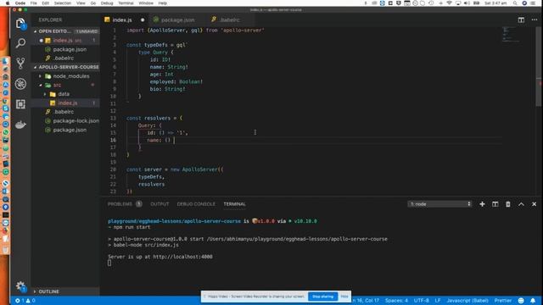Viewport: 543px width, 305px height.
Task: Open the Apple menu
Action: pos(7,3)
